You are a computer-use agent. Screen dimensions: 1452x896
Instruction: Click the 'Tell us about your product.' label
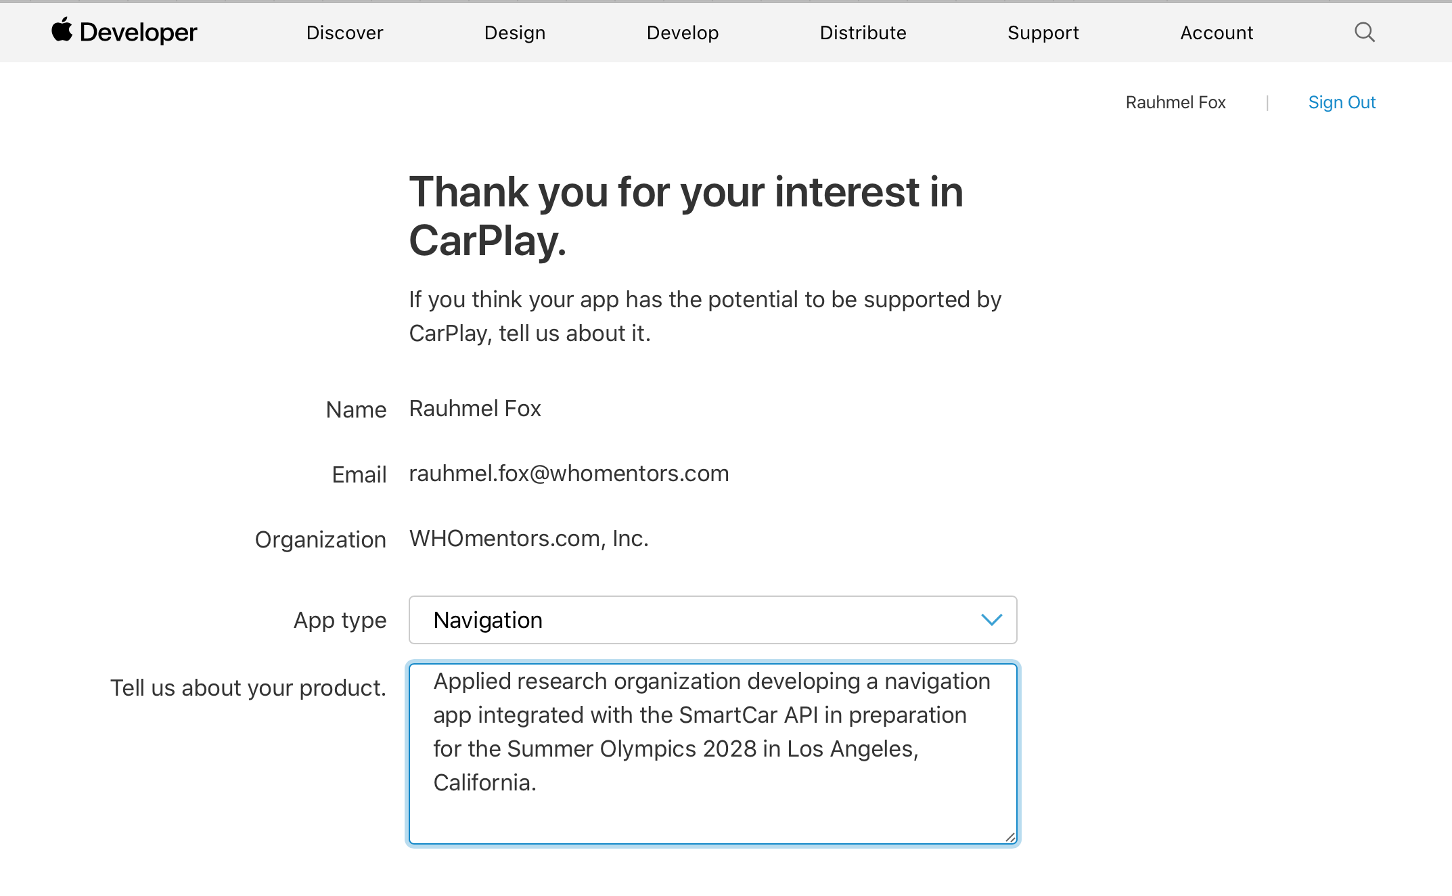pyautogui.click(x=248, y=688)
